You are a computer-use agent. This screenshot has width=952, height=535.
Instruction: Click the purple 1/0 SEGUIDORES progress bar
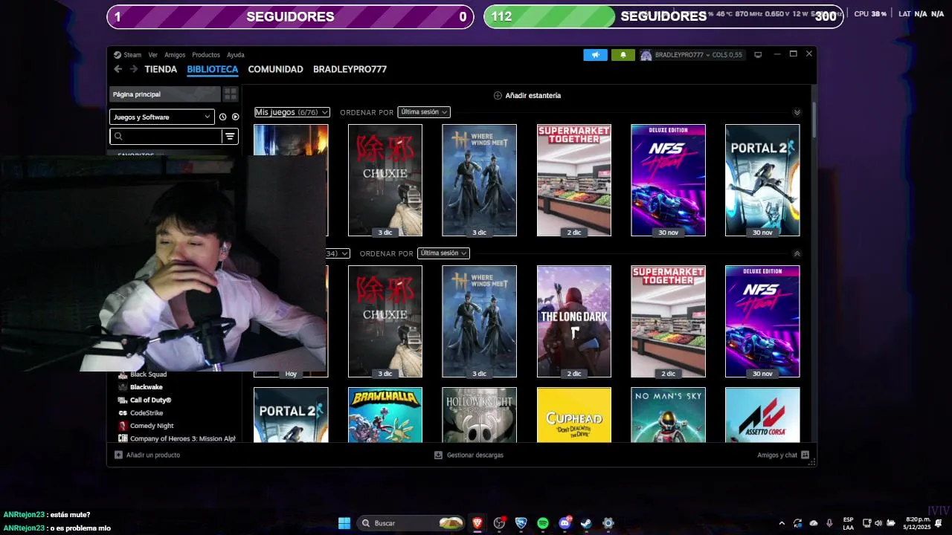point(290,16)
